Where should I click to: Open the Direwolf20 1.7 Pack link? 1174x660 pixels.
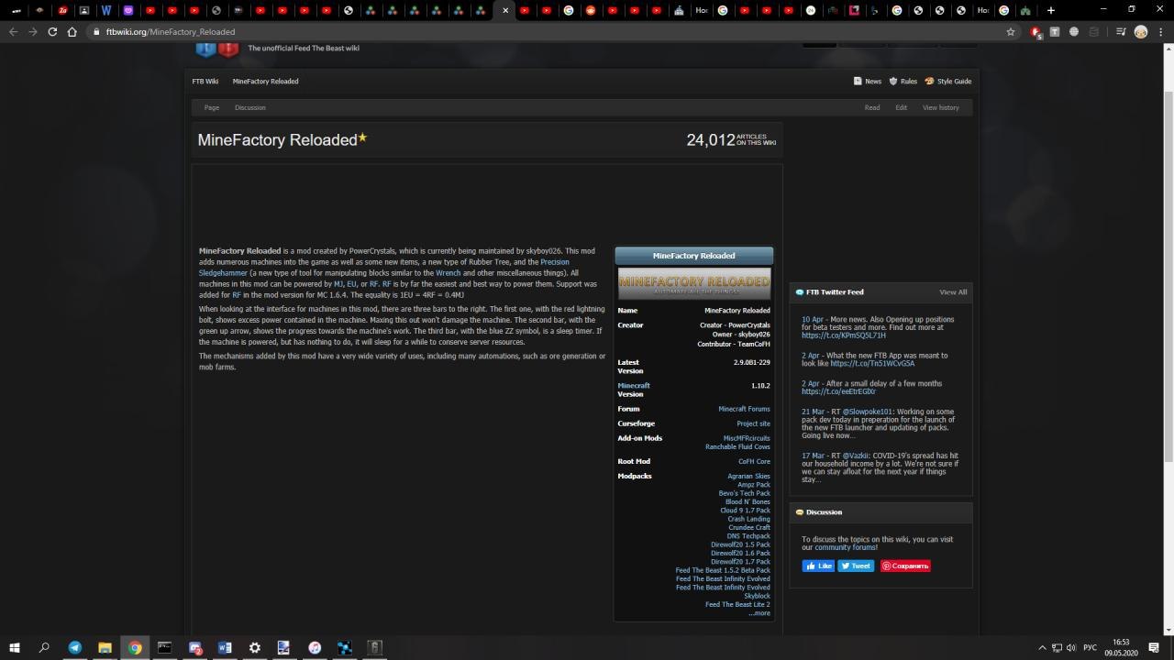[x=740, y=561]
